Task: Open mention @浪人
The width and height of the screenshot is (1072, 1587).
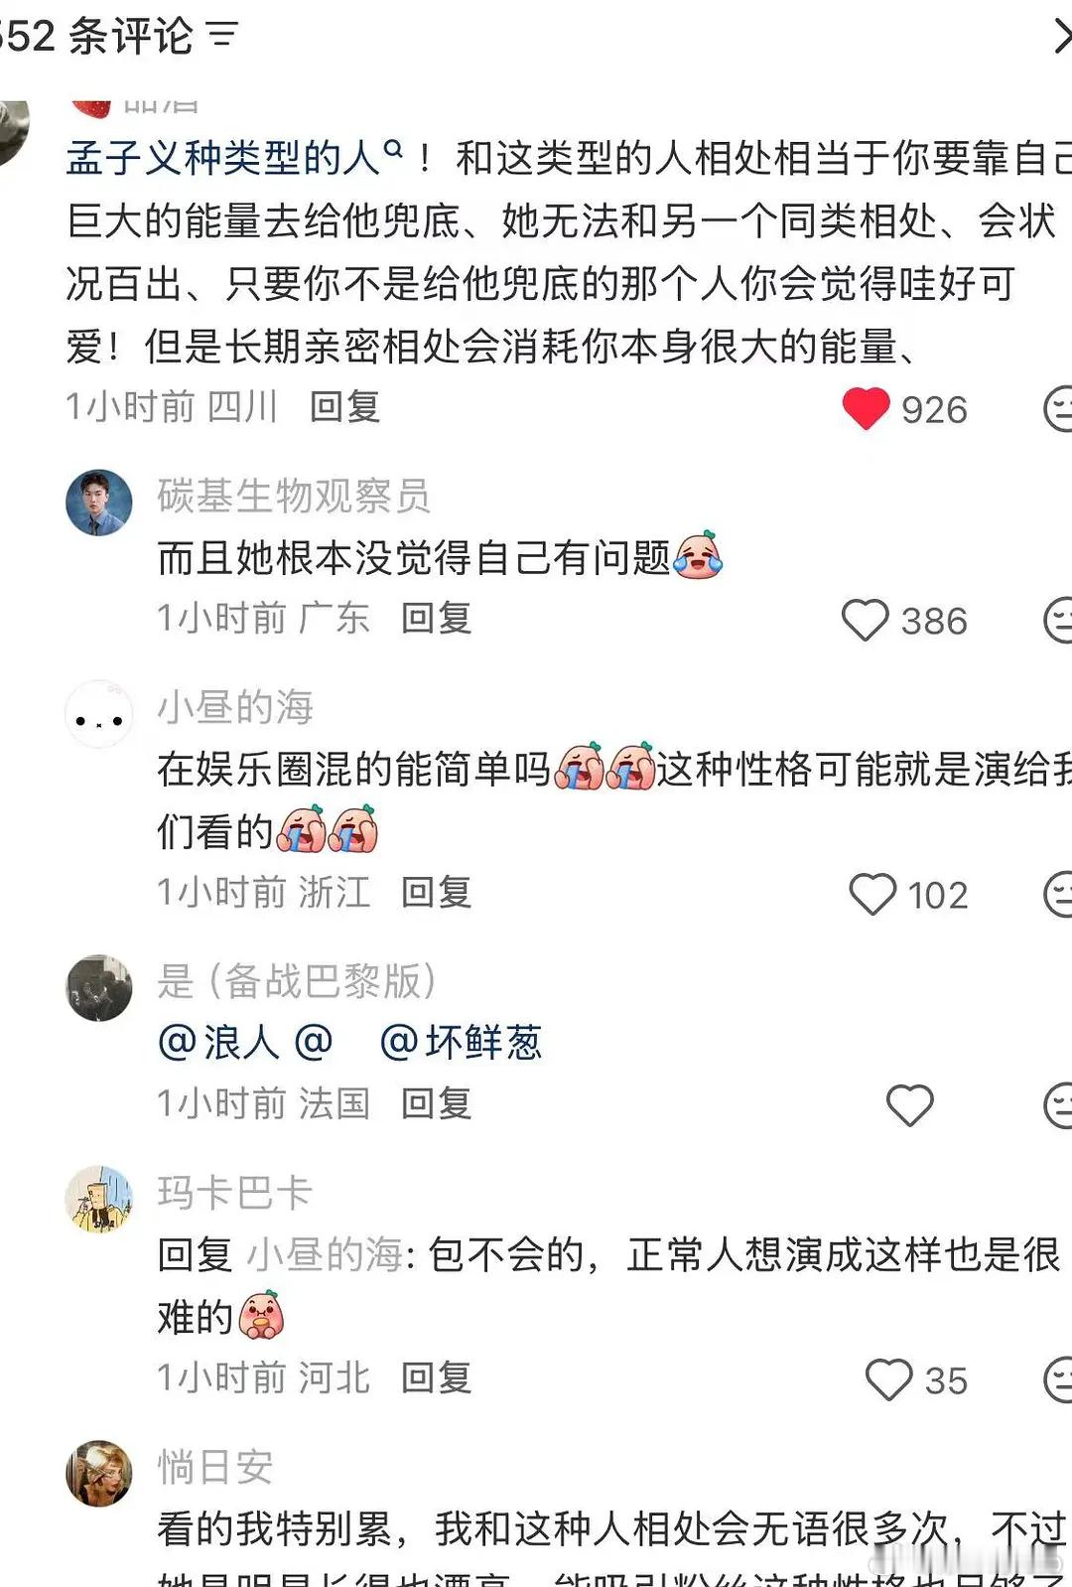Action: (x=218, y=1043)
